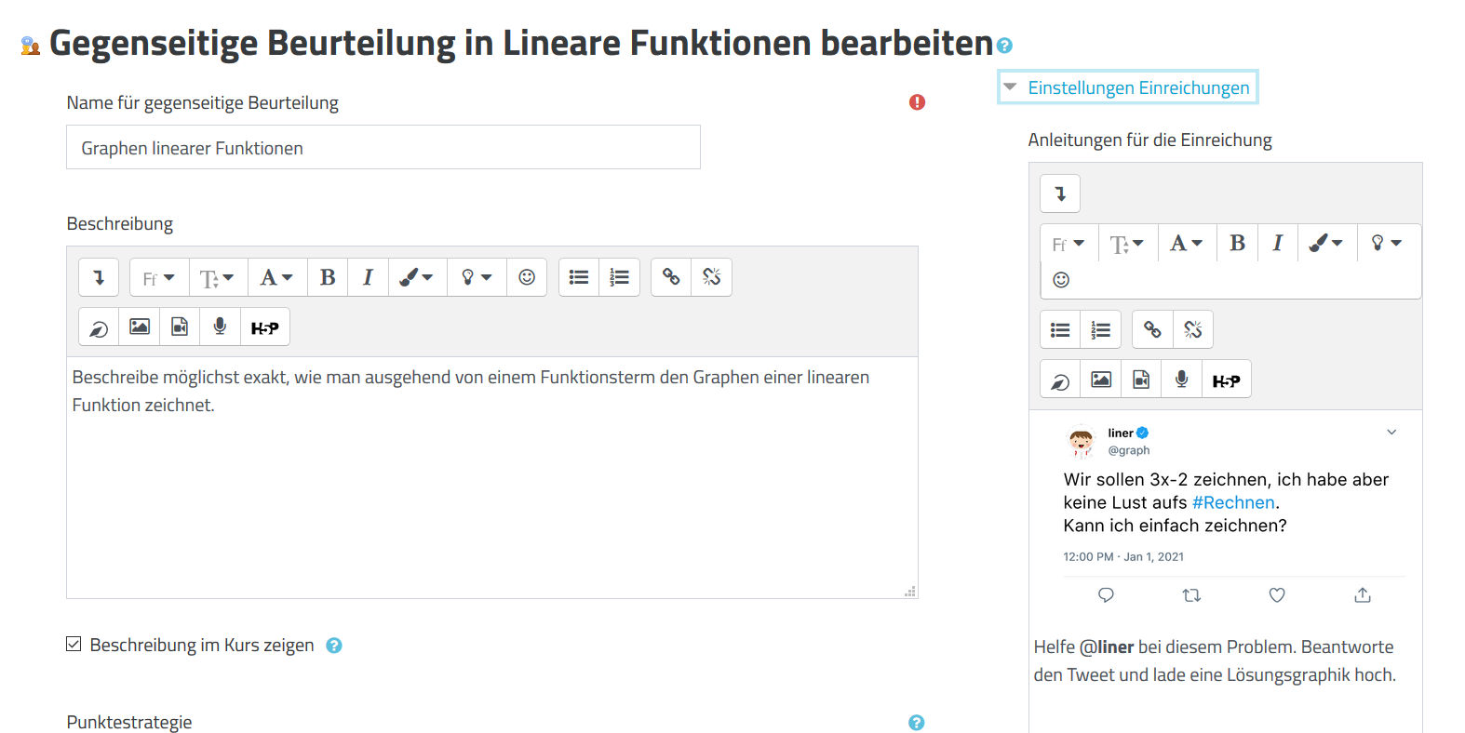Click the heart icon on the tweet
This screenshot has width=1465, height=733.
point(1277,595)
